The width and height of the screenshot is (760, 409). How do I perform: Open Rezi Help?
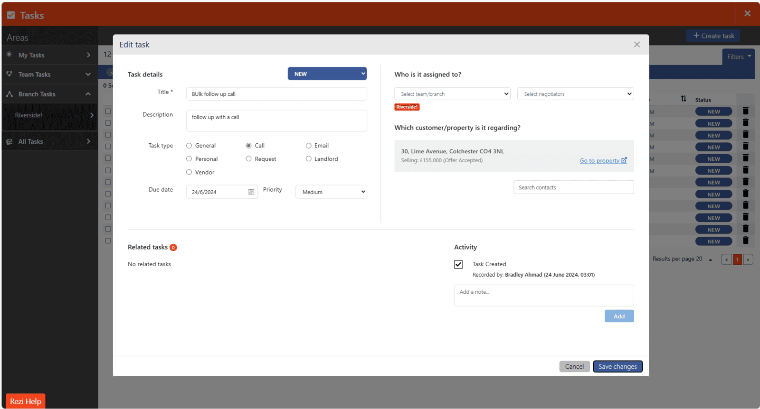(x=26, y=401)
